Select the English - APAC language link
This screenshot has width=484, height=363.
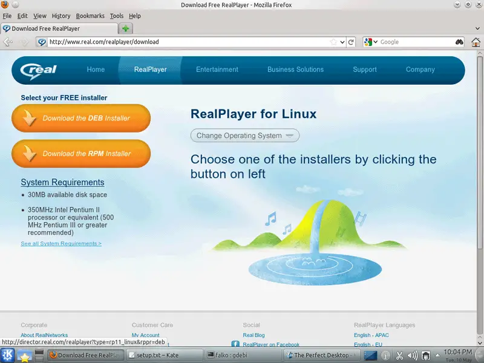371,335
